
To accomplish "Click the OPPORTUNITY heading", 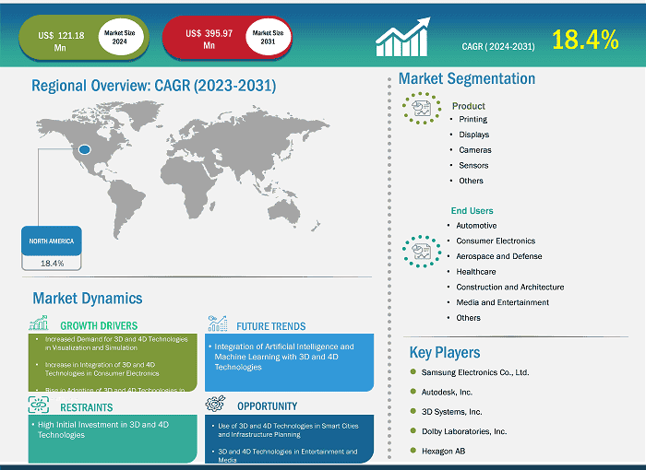I will (267, 406).
